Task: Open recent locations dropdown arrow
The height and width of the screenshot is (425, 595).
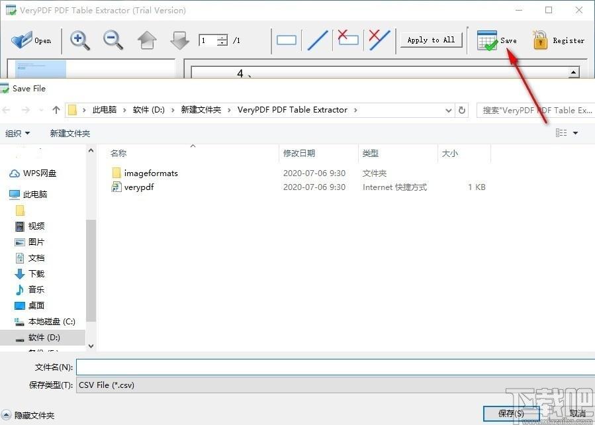Action: [x=41, y=111]
